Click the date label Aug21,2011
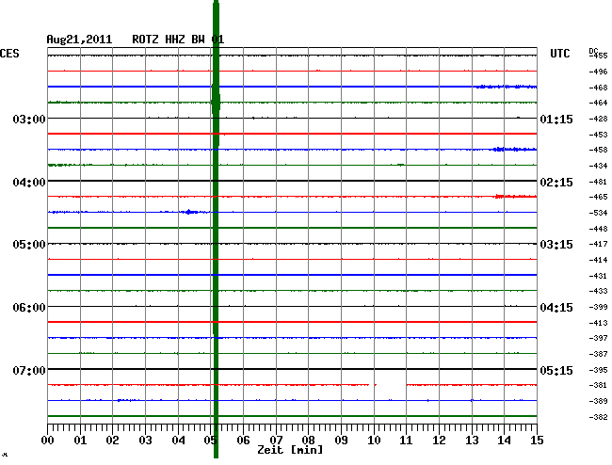 click(x=79, y=40)
